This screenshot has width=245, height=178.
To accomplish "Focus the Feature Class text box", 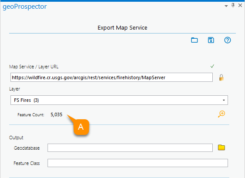I will (x=138, y=163).
